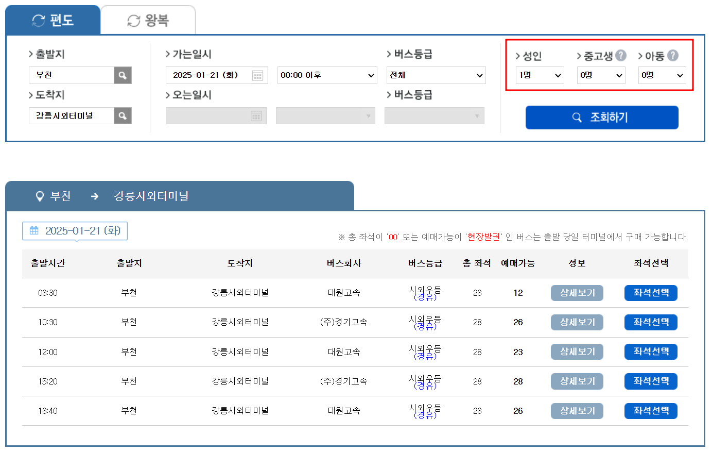Click the 2025-01-21 (화) departure date field
This screenshot has height=452, width=712.
click(217, 75)
